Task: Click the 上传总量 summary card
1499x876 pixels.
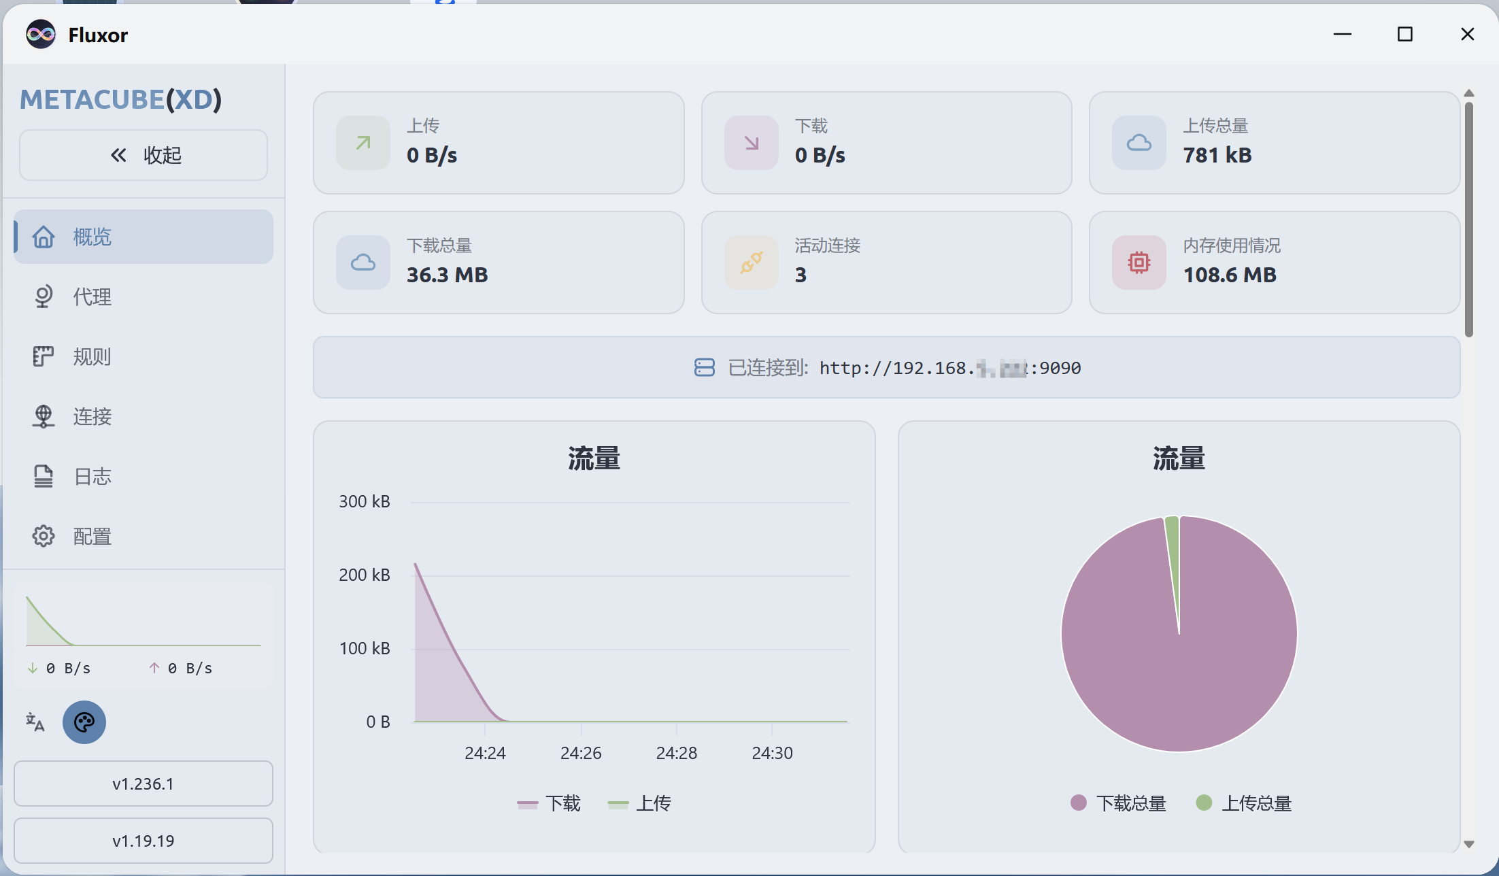Action: 1273,142
